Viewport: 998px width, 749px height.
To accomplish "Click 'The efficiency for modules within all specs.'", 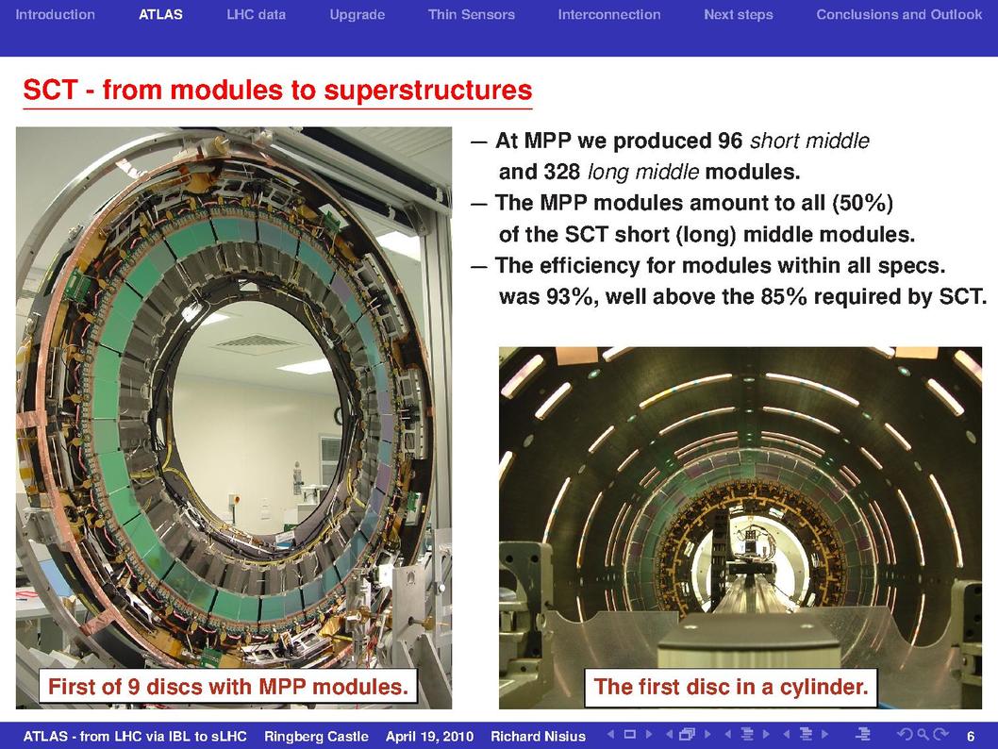I will click(x=721, y=265).
